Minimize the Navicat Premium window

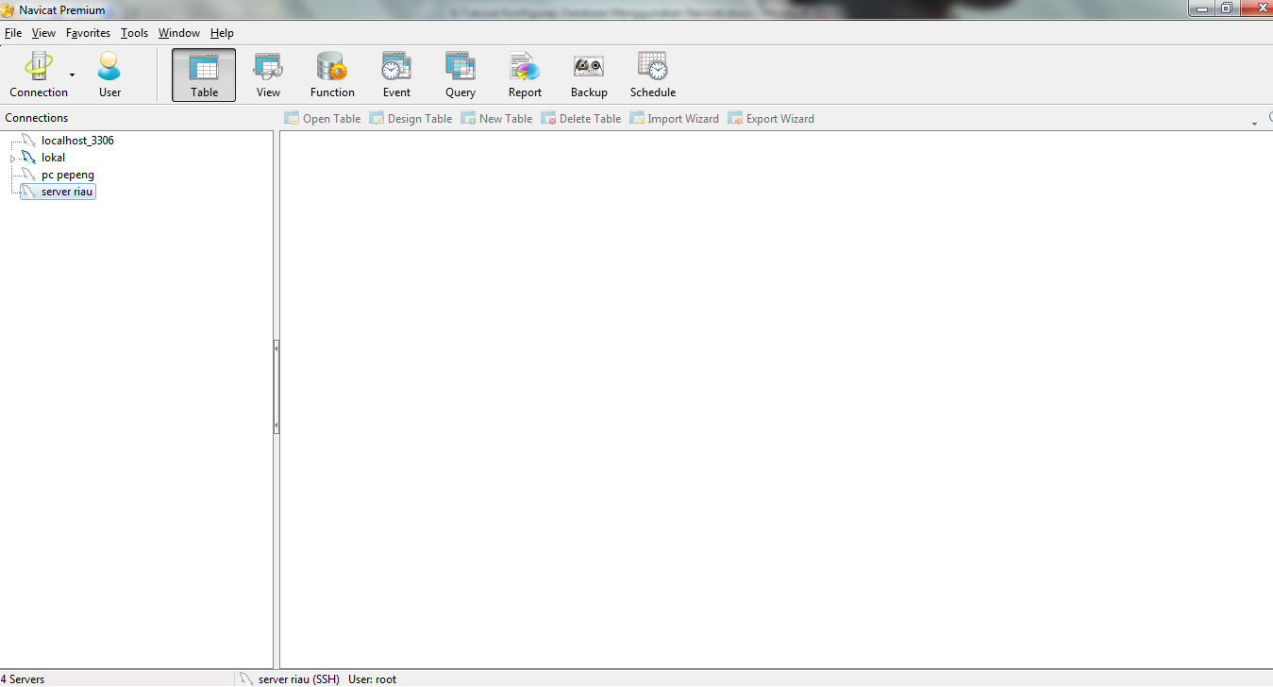[x=1201, y=8]
